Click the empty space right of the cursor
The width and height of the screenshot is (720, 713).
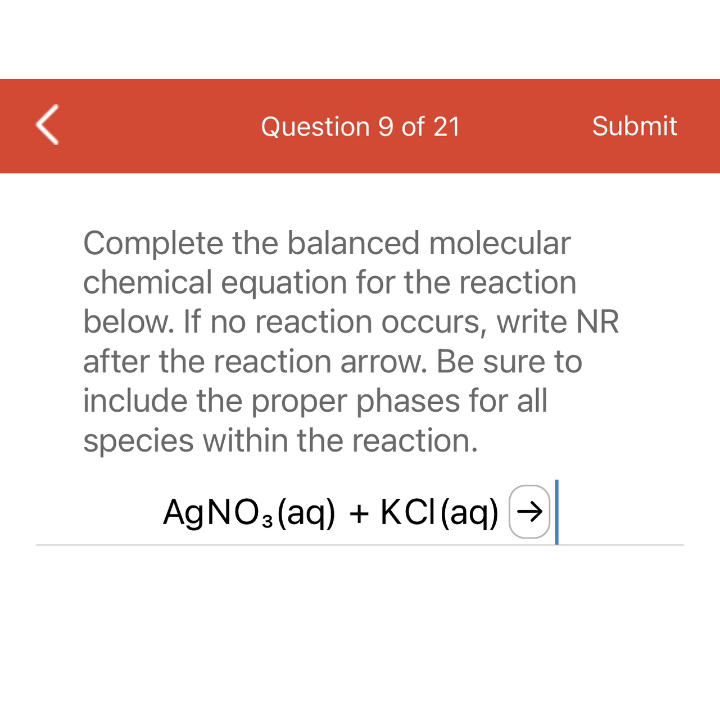(x=624, y=512)
